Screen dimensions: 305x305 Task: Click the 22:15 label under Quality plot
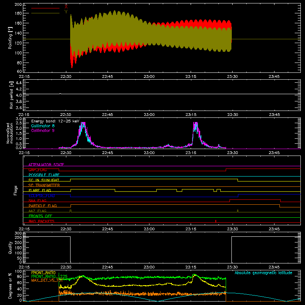pyautogui.click(x=24, y=267)
